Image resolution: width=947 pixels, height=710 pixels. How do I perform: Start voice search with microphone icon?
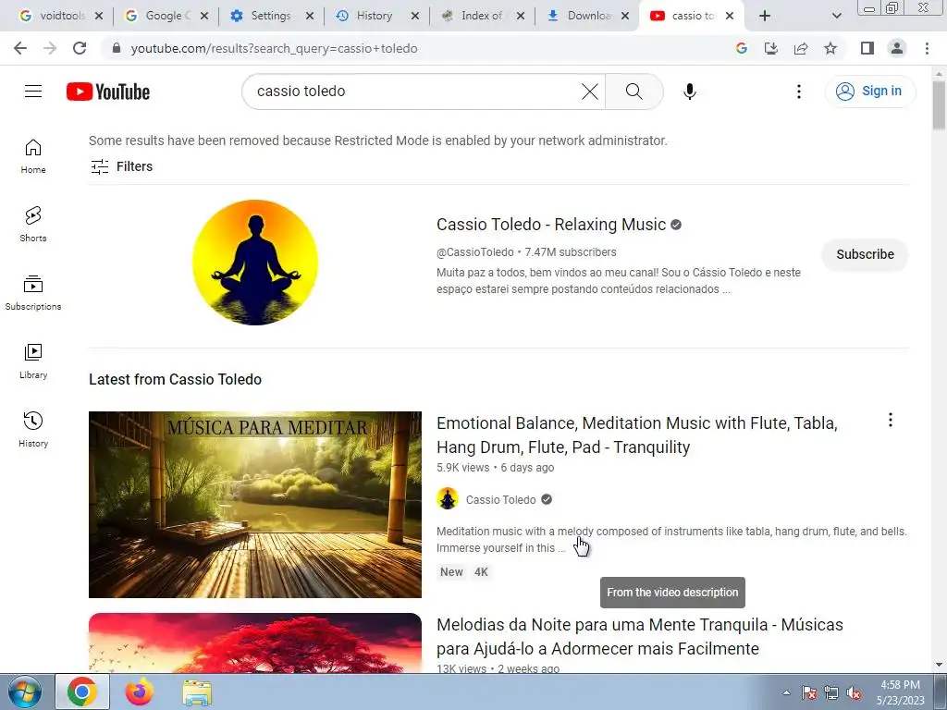tap(689, 92)
